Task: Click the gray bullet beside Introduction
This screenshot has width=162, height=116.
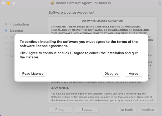Action: click(6, 24)
